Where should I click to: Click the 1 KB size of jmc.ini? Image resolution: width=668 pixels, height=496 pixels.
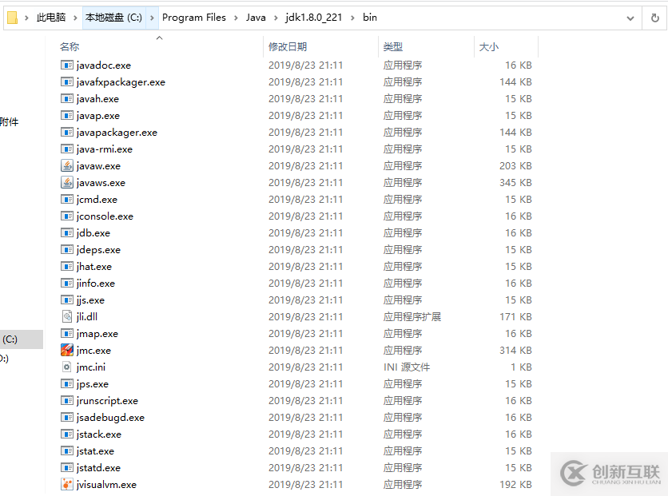pyautogui.click(x=522, y=367)
